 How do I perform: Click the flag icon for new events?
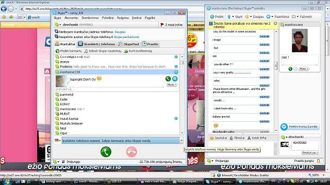tap(162, 25)
